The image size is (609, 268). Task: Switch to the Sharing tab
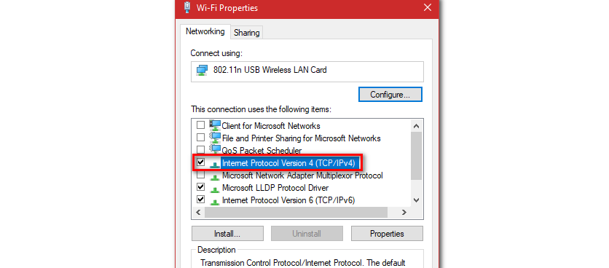[247, 33]
